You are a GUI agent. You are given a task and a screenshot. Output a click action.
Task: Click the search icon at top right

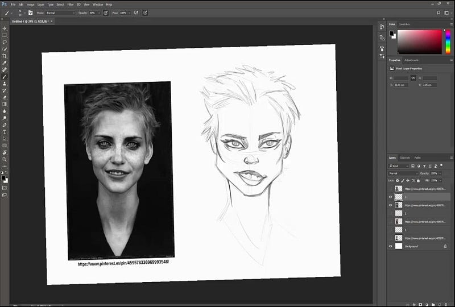[437, 13]
